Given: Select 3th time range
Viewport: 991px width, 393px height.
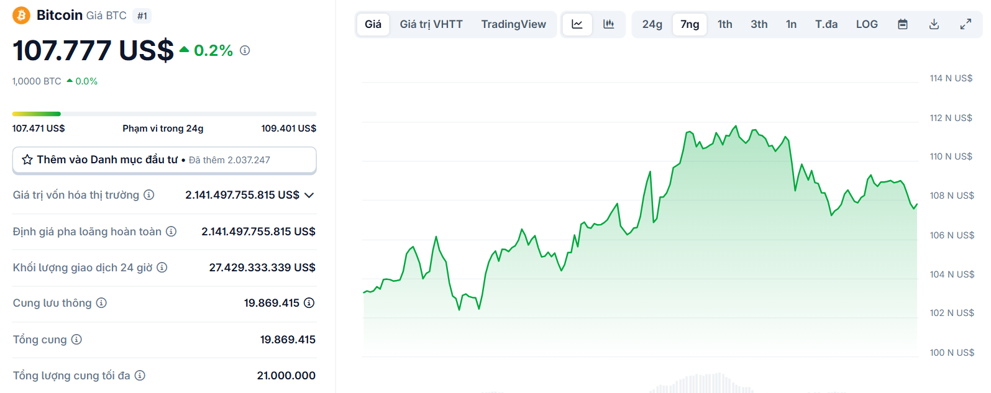Looking at the screenshot, I should point(759,24).
